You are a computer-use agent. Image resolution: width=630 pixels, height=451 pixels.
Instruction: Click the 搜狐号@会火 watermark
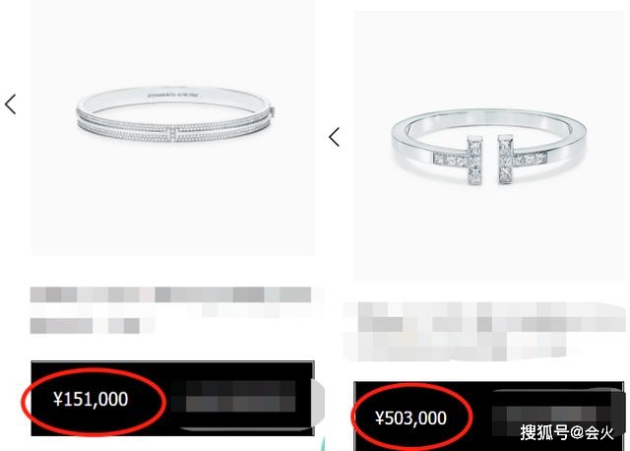point(567,433)
